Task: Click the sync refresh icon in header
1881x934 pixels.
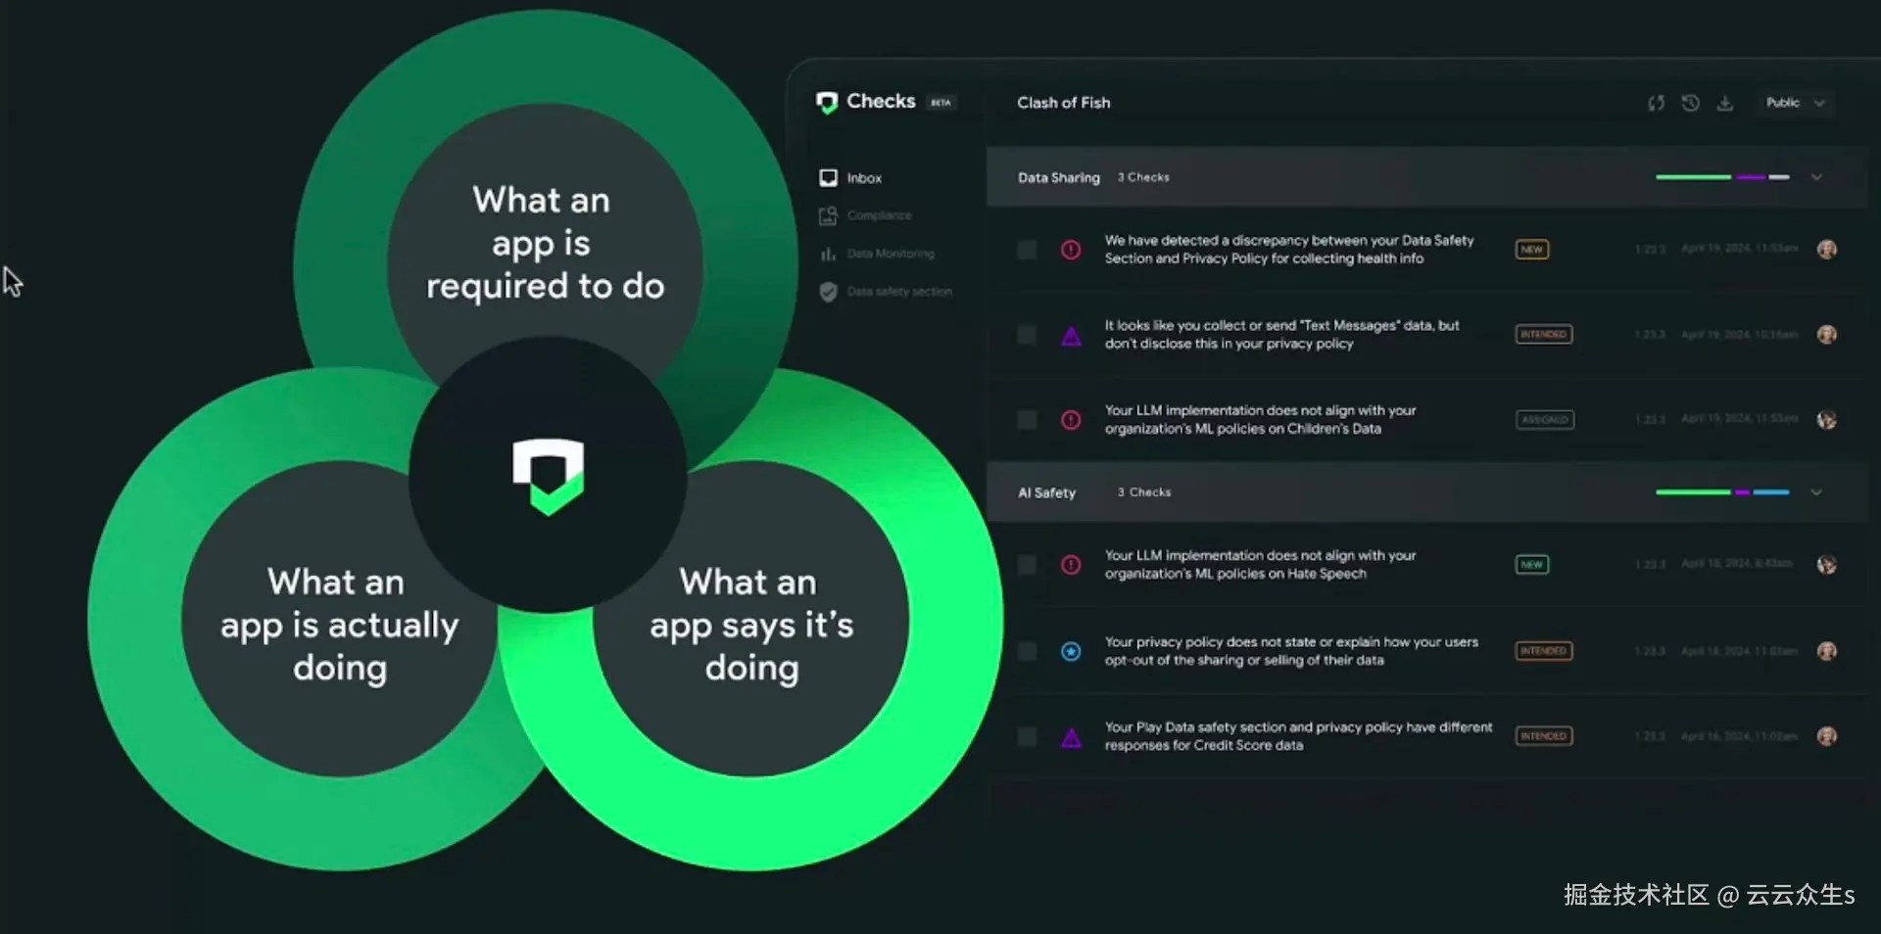Action: (x=1656, y=103)
